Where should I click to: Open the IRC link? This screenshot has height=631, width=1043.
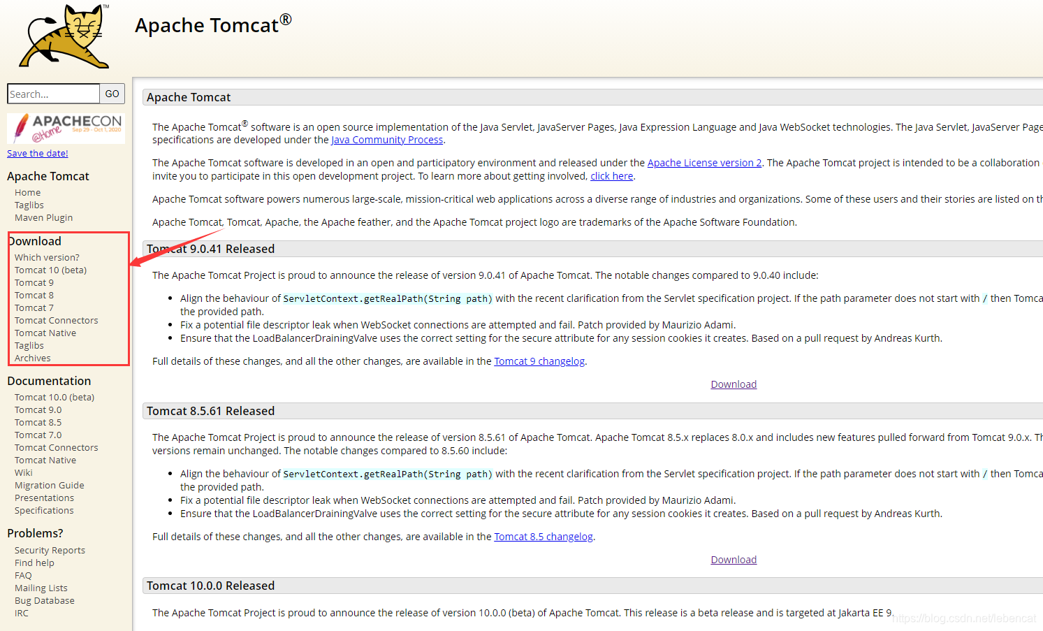click(x=22, y=613)
